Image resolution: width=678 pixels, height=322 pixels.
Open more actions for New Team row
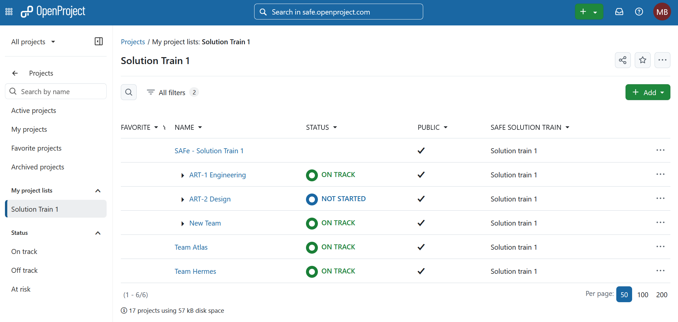660,223
